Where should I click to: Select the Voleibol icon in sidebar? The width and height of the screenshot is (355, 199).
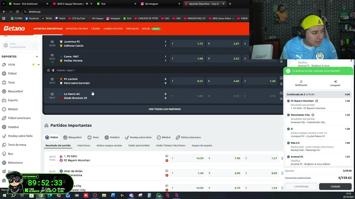[x=4, y=127]
